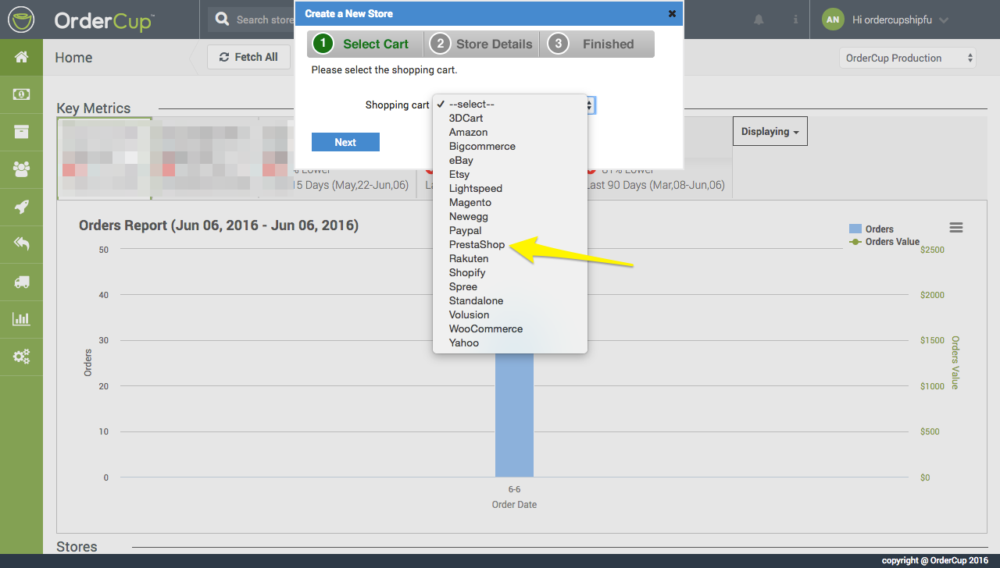
Task: Open the money bill sidebar icon
Action: [21, 94]
